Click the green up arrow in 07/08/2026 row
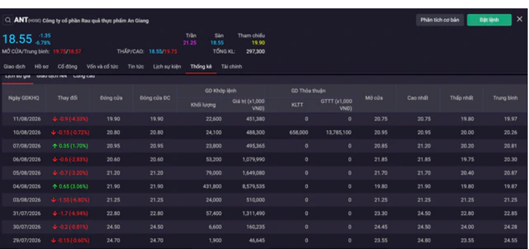This screenshot has width=529, height=249. coord(55,146)
